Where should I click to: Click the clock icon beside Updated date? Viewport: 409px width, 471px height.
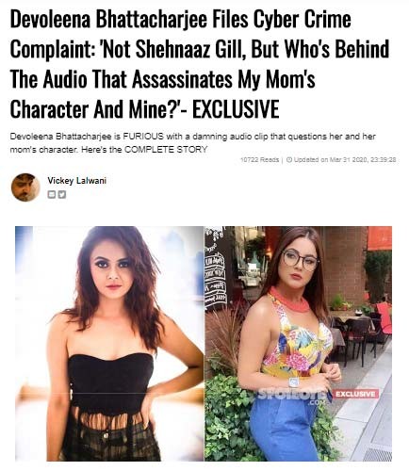point(289,160)
